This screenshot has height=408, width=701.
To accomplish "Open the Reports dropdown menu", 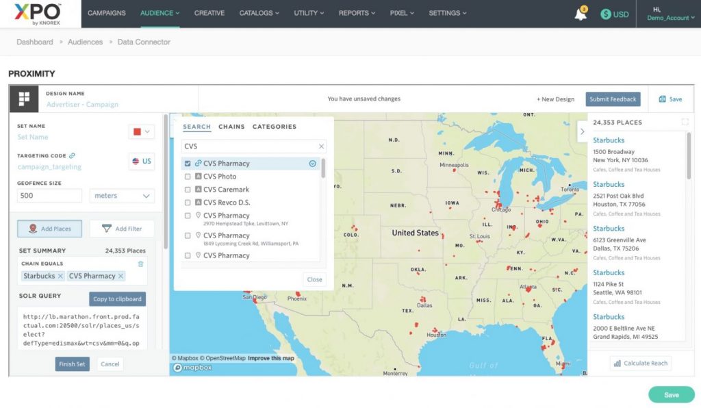I will pyautogui.click(x=356, y=14).
